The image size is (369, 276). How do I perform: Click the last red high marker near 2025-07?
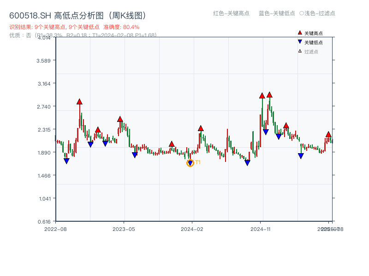pyautogui.click(x=328, y=134)
